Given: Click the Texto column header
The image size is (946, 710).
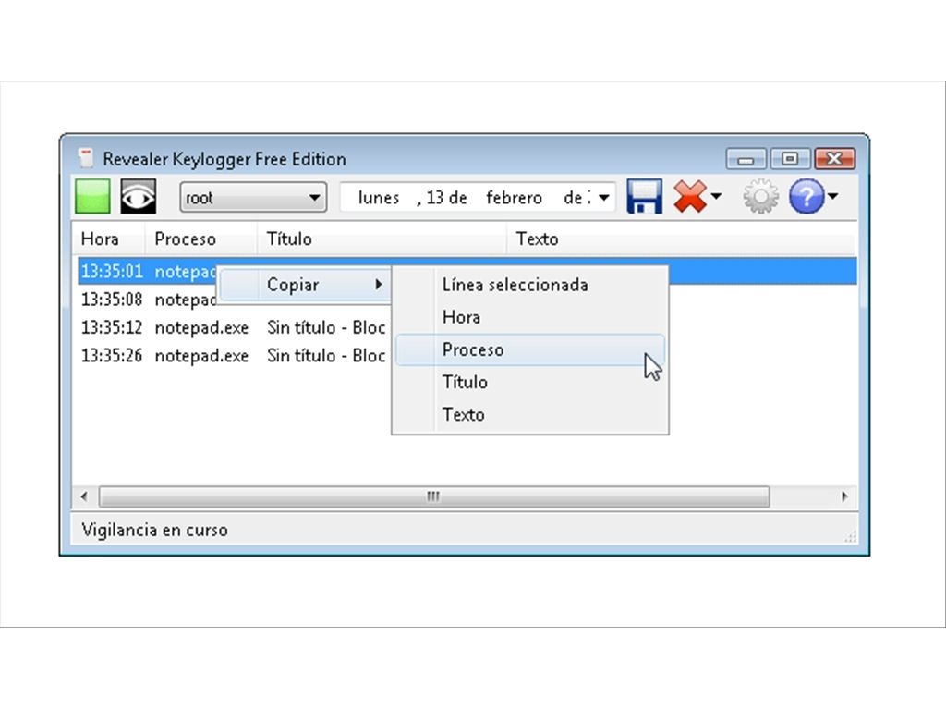Looking at the screenshot, I should tap(681, 239).
